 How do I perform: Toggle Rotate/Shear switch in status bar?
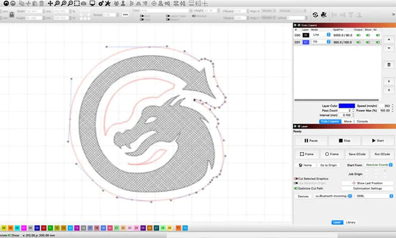pyautogui.click(x=10, y=235)
